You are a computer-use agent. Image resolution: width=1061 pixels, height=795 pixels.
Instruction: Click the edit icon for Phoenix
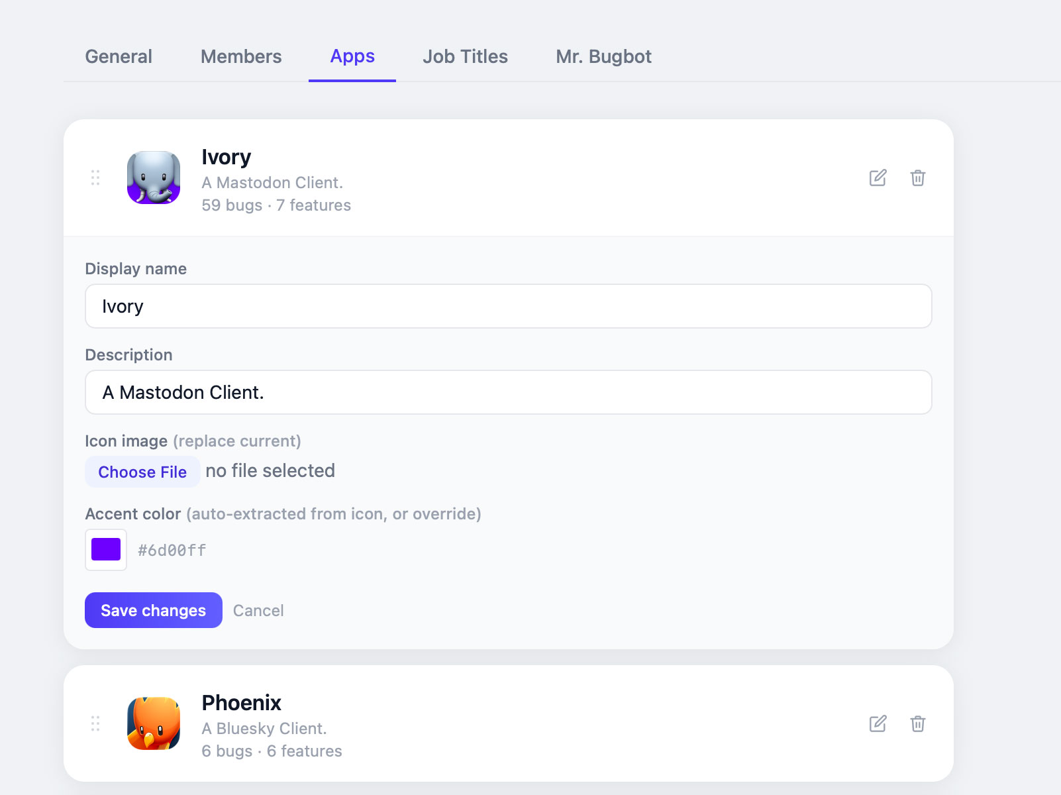coord(878,723)
